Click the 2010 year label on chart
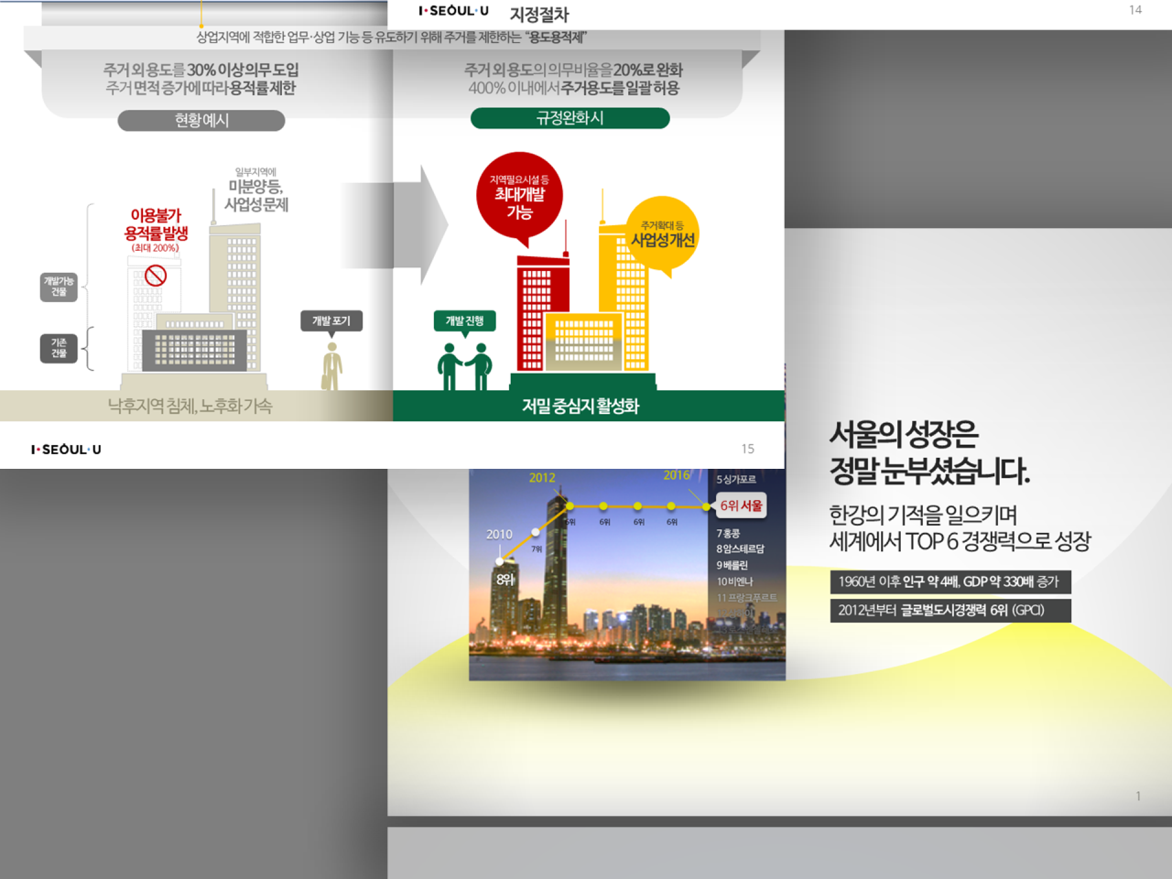 coord(499,534)
